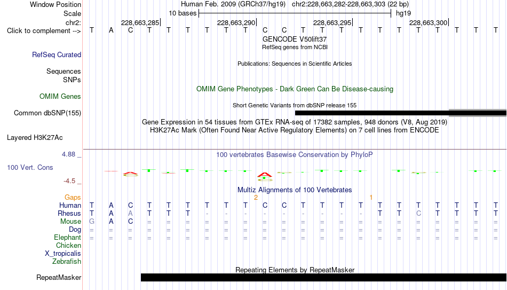Click the orange Gaps row label
This screenshot has height=290, width=507.
73,198
